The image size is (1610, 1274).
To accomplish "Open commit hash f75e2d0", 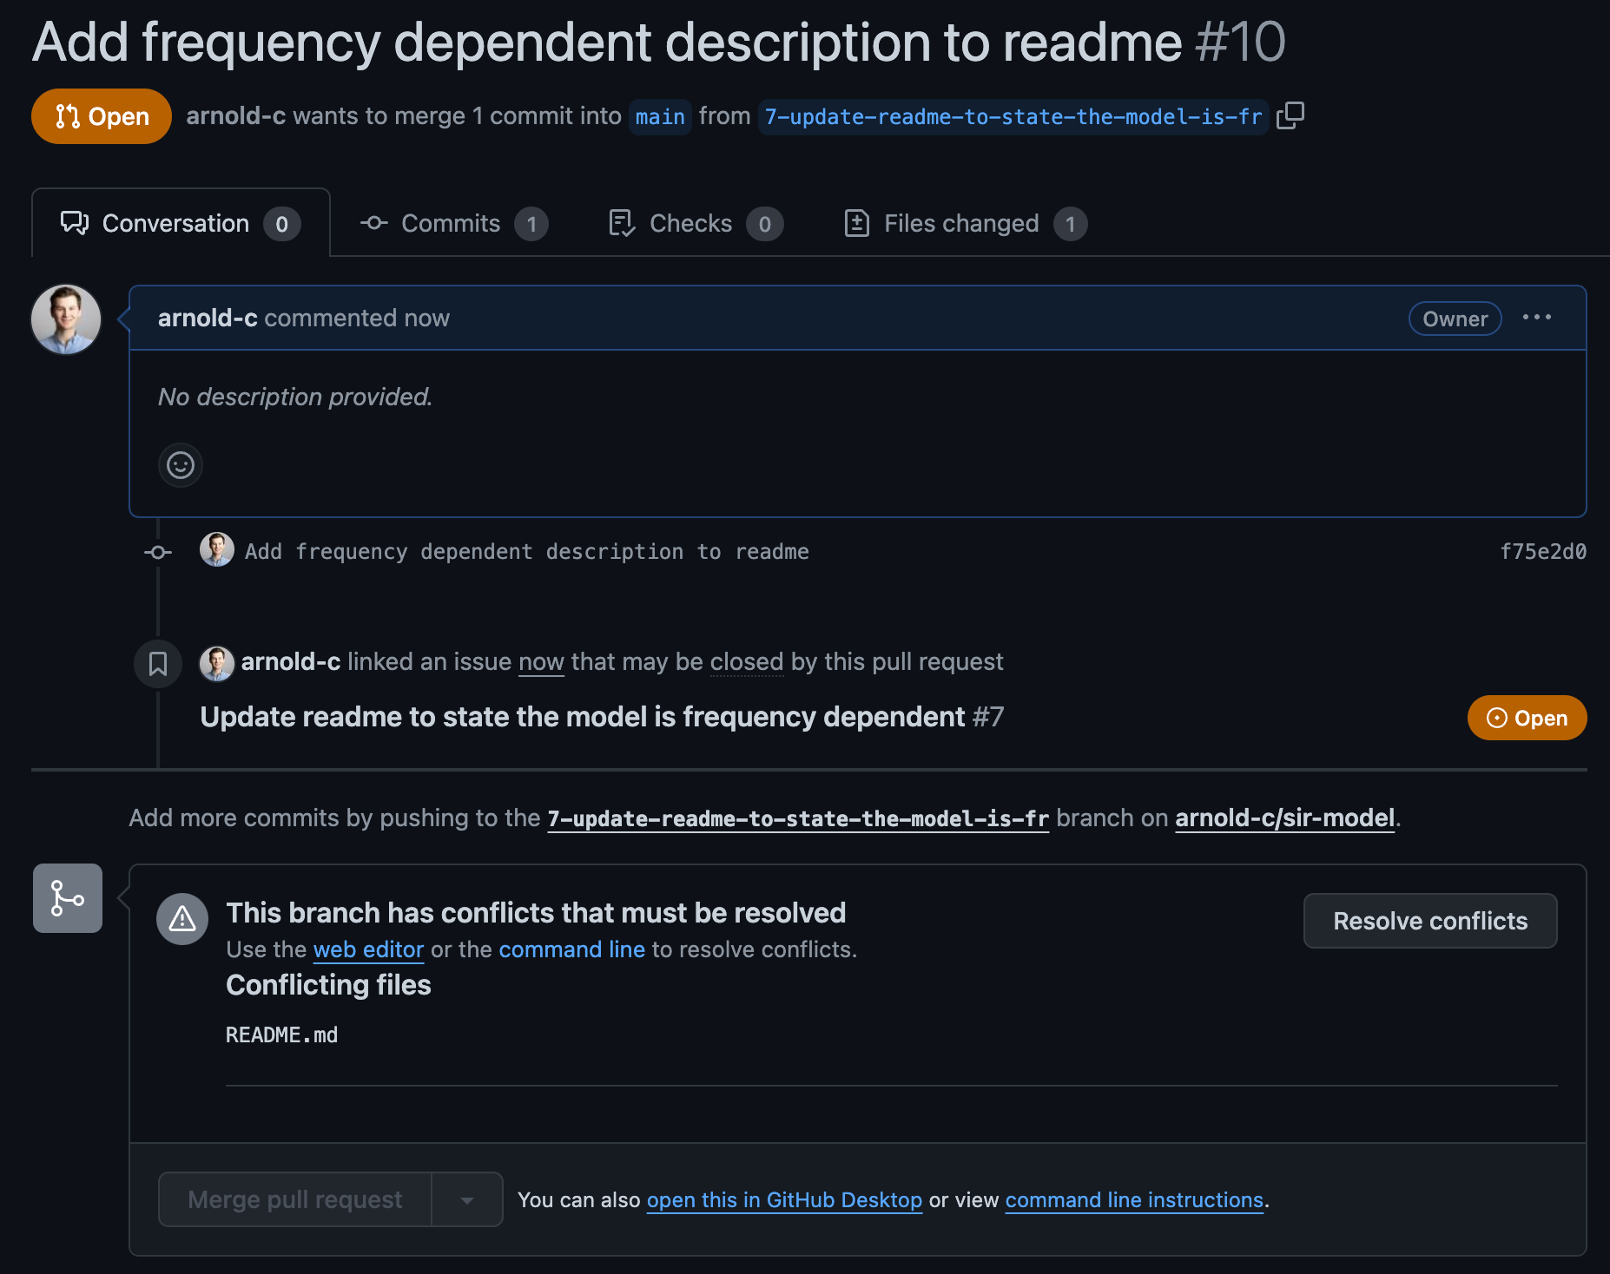I will click(x=1542, y=552).
